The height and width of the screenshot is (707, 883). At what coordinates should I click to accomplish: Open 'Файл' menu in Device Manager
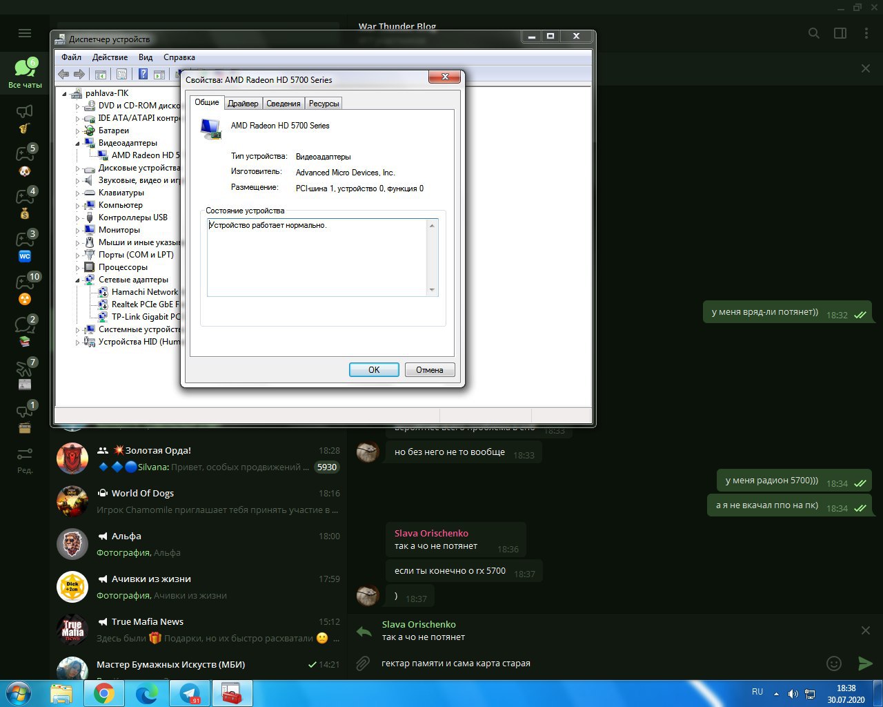pyautogui.click(x=71, y=57)
